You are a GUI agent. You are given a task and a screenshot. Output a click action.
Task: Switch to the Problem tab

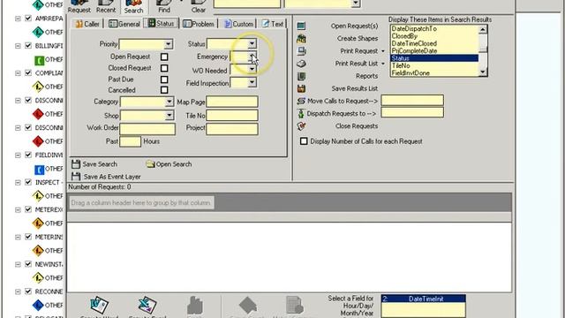click(x=199, y=24)
